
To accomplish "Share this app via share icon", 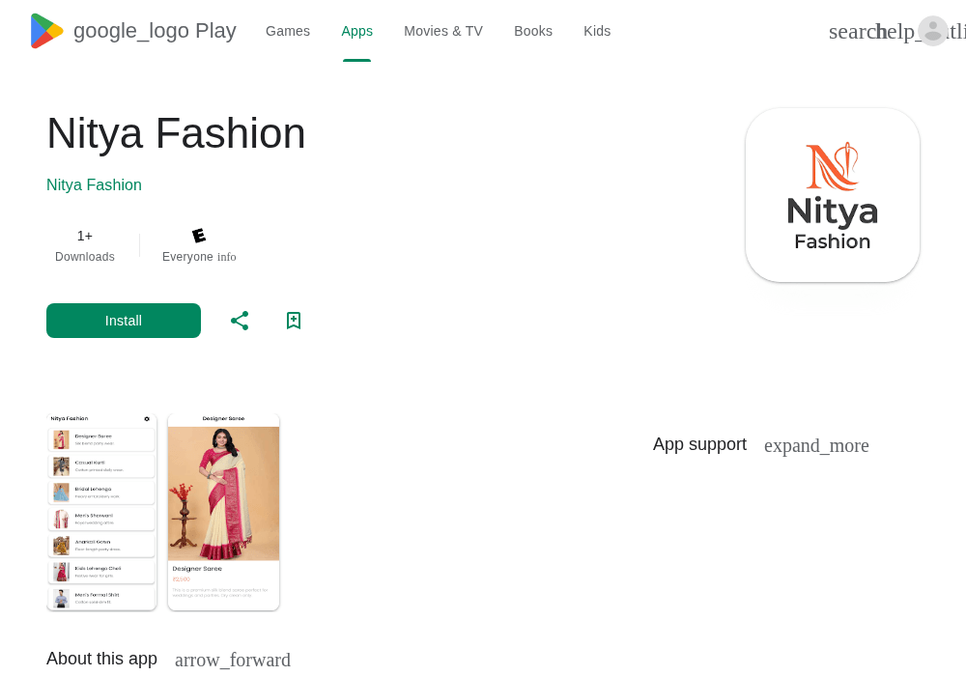I will (x=240, y=321).
